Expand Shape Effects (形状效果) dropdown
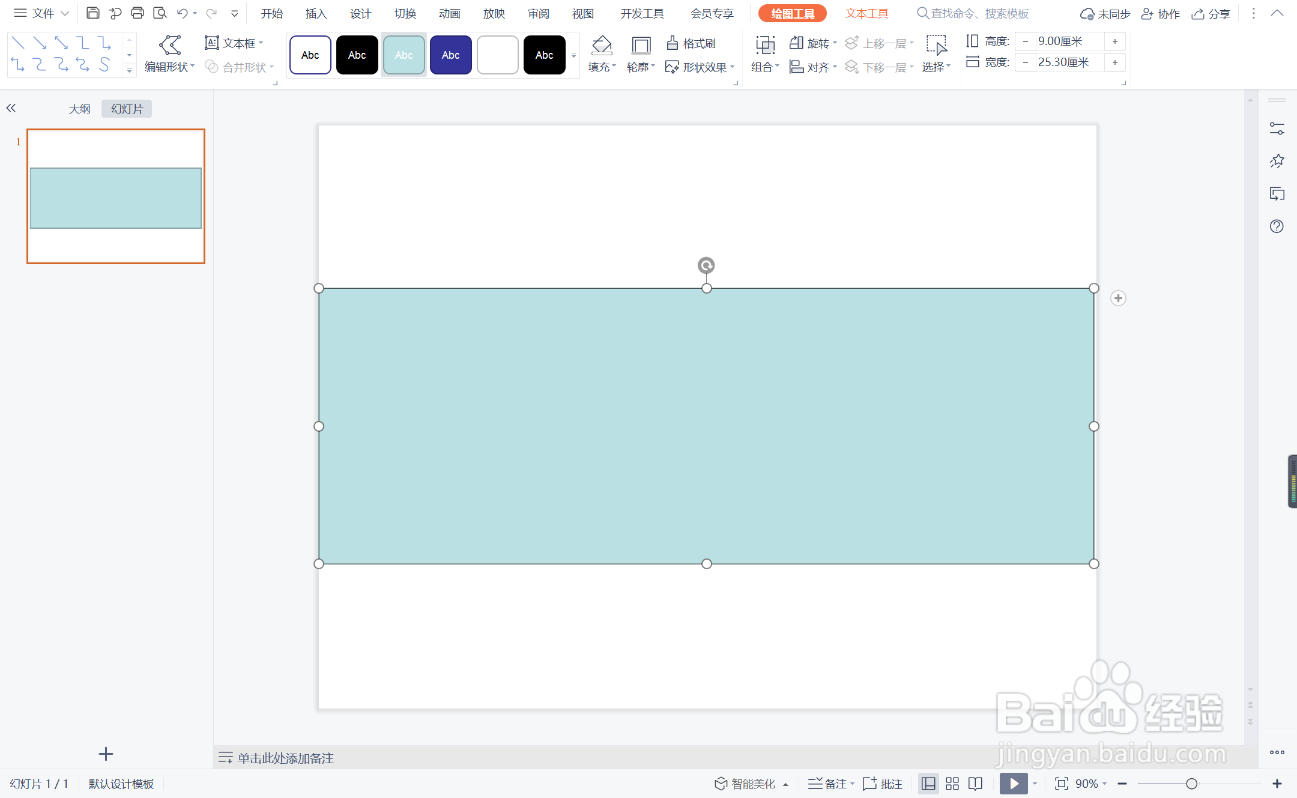This screenshot has width=1297, height=798. 733,67
